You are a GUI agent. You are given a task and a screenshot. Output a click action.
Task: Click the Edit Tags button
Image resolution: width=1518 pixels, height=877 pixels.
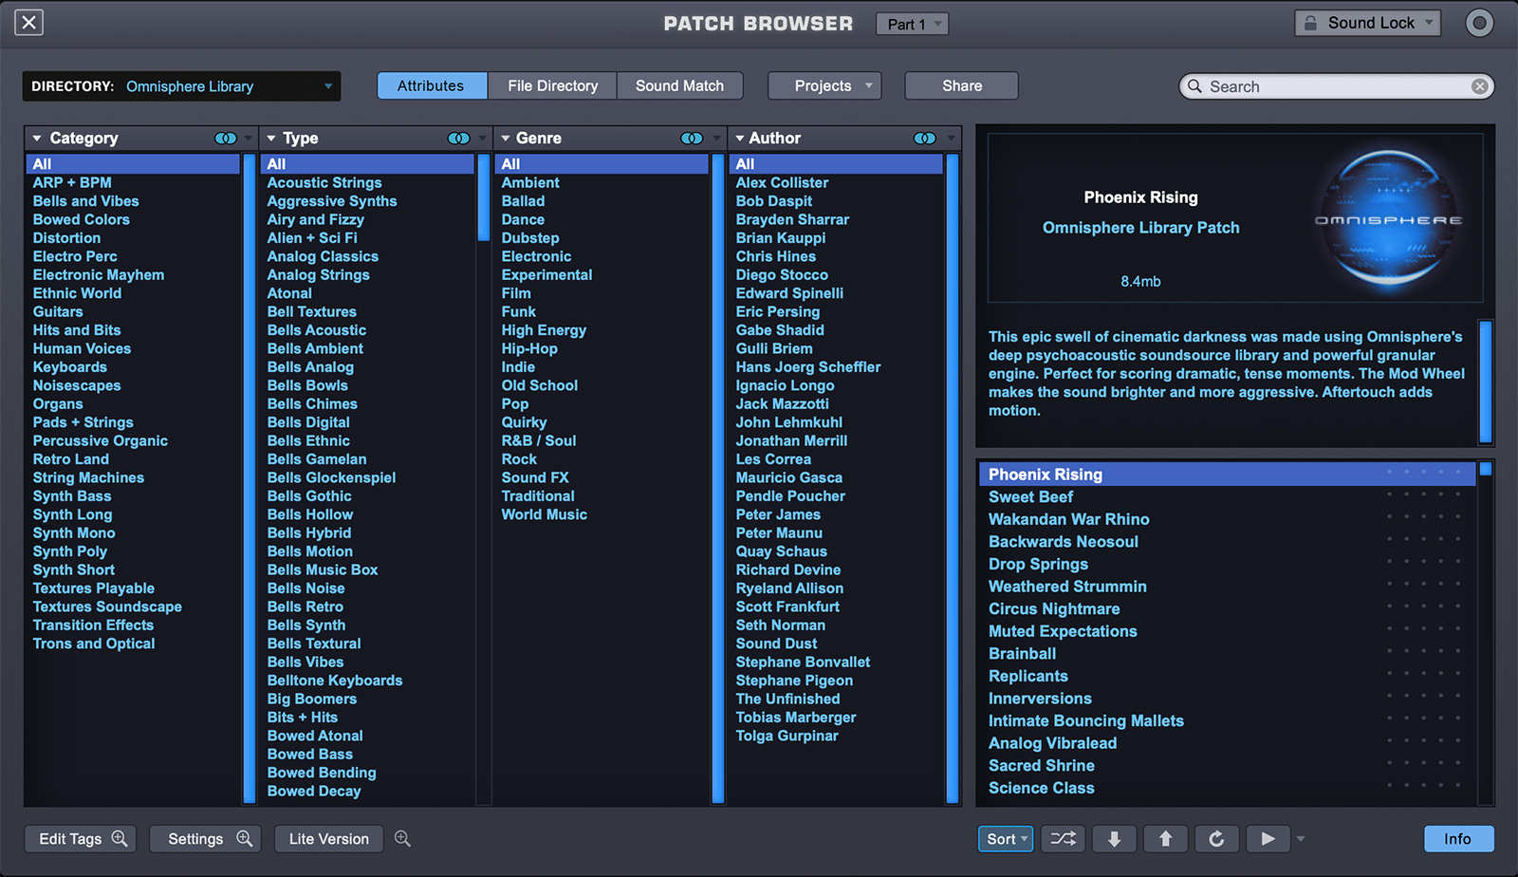81,838
